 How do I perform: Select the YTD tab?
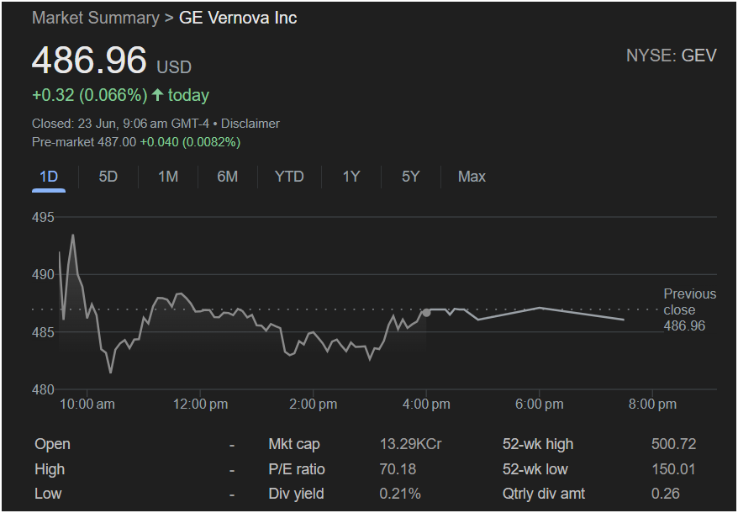point(289,177)
